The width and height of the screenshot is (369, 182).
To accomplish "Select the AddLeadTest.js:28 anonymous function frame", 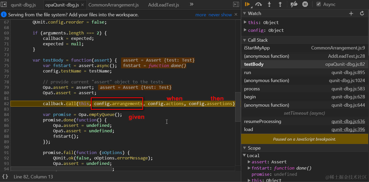I will [x=305, y=56].
